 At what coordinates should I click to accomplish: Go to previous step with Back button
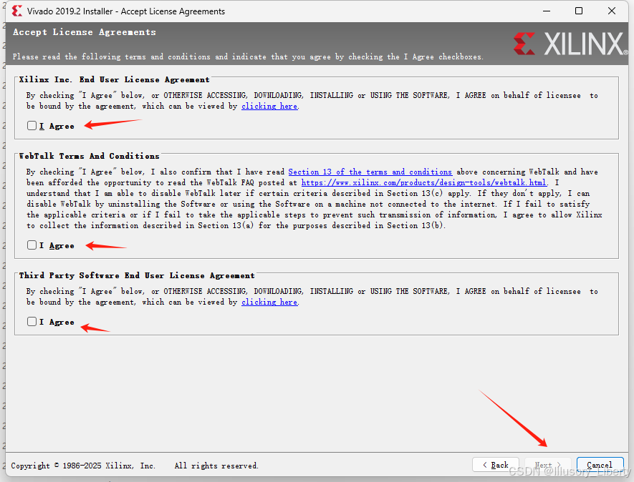point(495,465)
